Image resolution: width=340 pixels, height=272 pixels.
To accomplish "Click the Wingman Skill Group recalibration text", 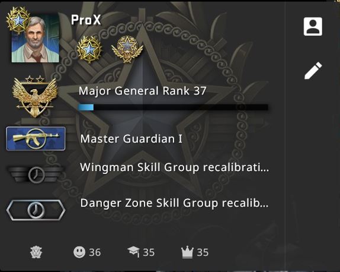I will point(175,167).
